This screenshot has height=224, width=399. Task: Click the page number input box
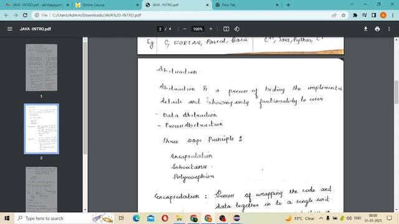(160, 29)
